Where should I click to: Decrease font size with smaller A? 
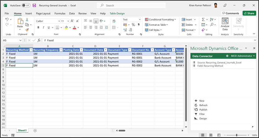(x=78, y=21)
